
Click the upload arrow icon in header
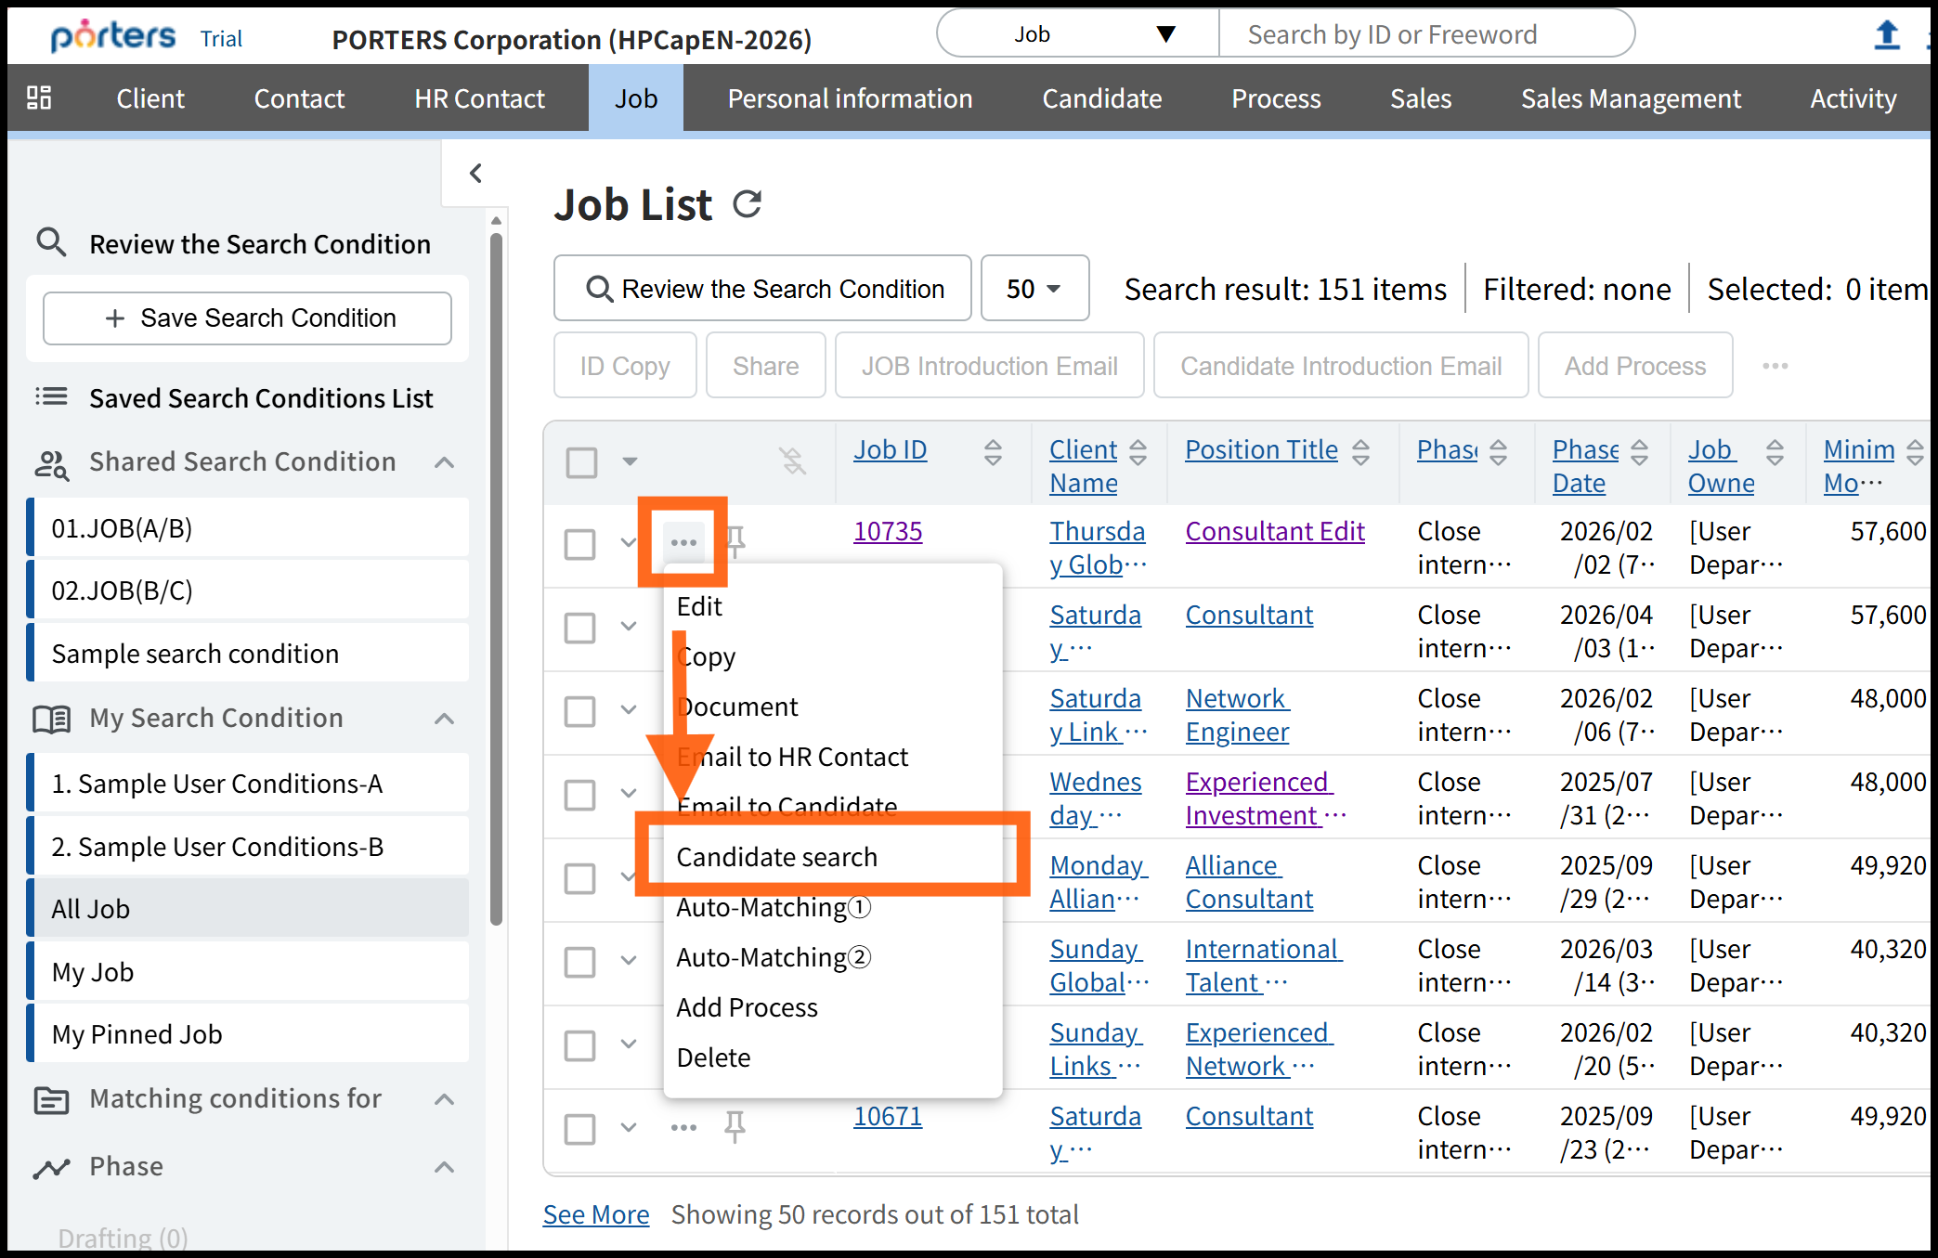(1886, 35)
